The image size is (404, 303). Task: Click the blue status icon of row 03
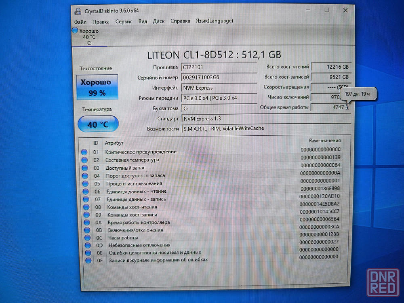[x=85, y=168]
